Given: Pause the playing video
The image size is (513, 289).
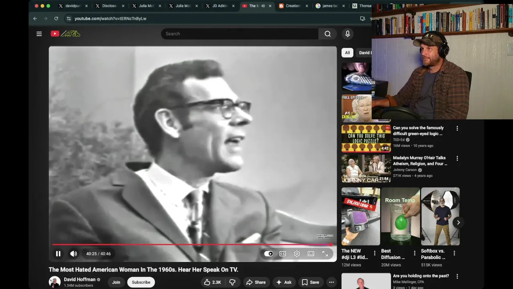Looking at the screenshot, I should (58, 254).
